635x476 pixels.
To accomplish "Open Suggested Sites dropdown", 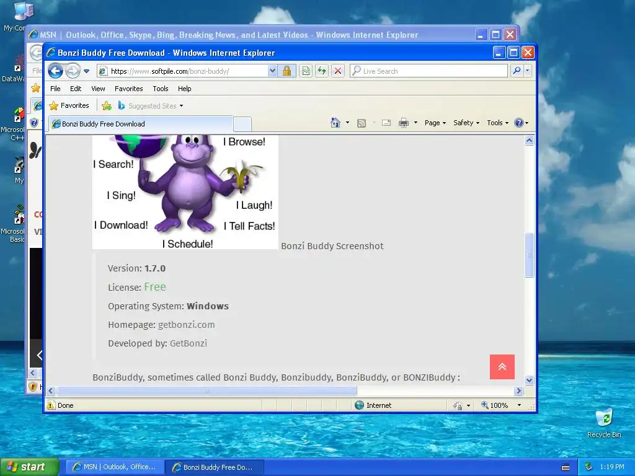I will pyautogui.click(x=150, y=106).
